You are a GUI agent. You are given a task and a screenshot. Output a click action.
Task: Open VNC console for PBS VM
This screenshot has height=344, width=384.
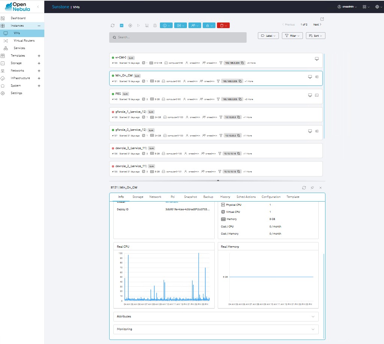[x=310, y=95]
